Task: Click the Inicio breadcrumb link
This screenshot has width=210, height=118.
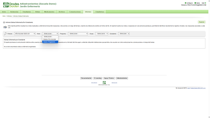Action: click(4, 16)
